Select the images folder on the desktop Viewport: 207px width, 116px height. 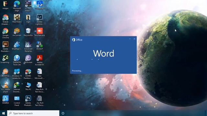[x=5, y=5]
